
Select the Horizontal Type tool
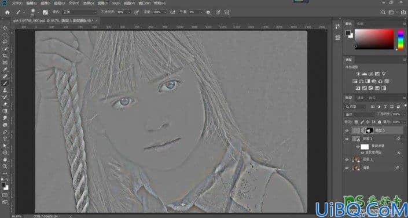pos(5,139)
